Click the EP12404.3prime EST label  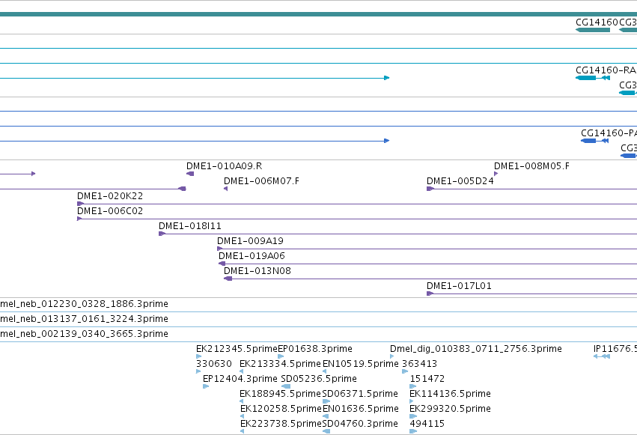pyautogui.click(x=240, y=380)
